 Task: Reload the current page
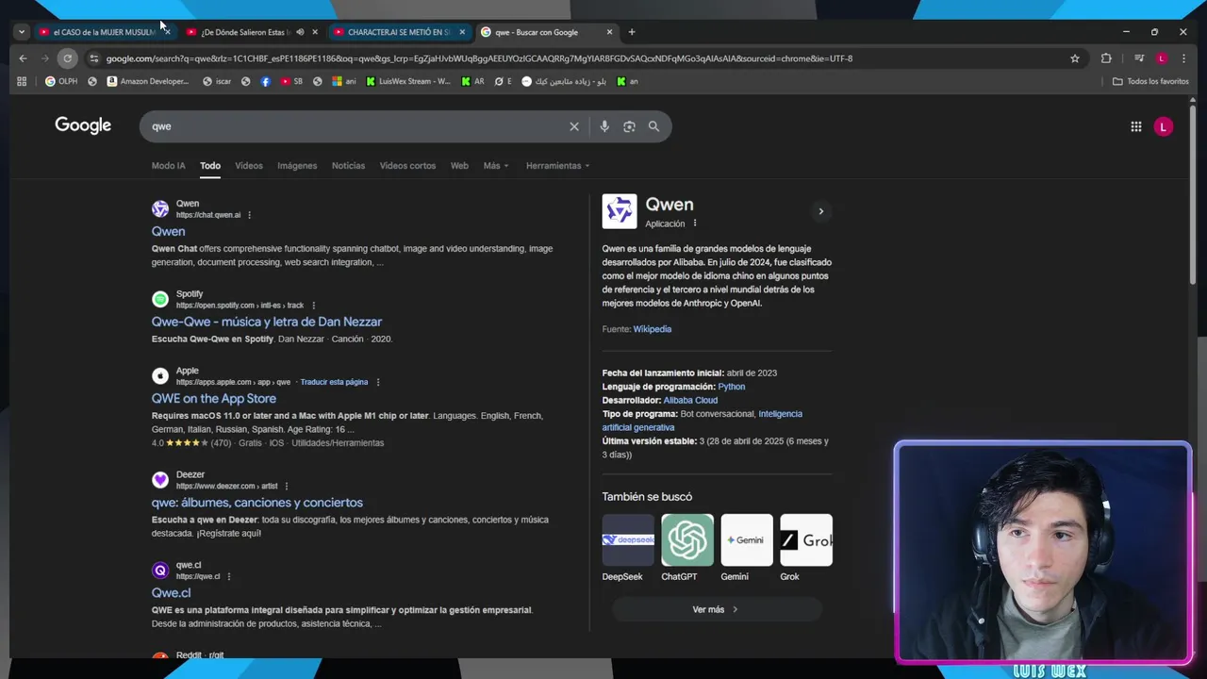pyautogui.click(x=67, y=58)
